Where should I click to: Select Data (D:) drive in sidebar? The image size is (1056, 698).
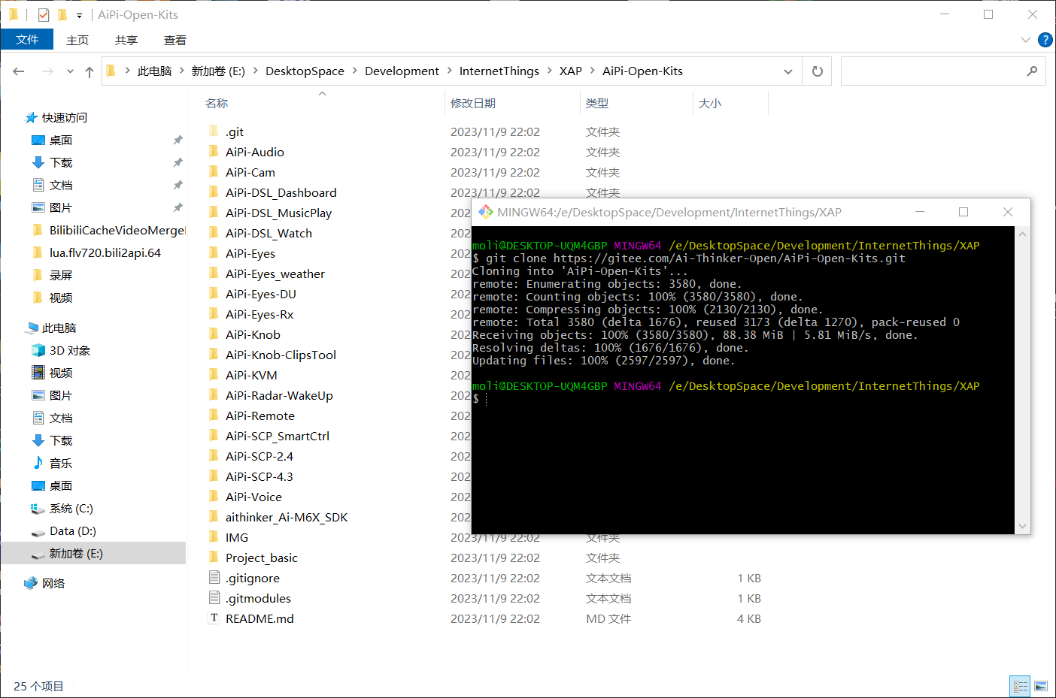[x=73, y=531]
